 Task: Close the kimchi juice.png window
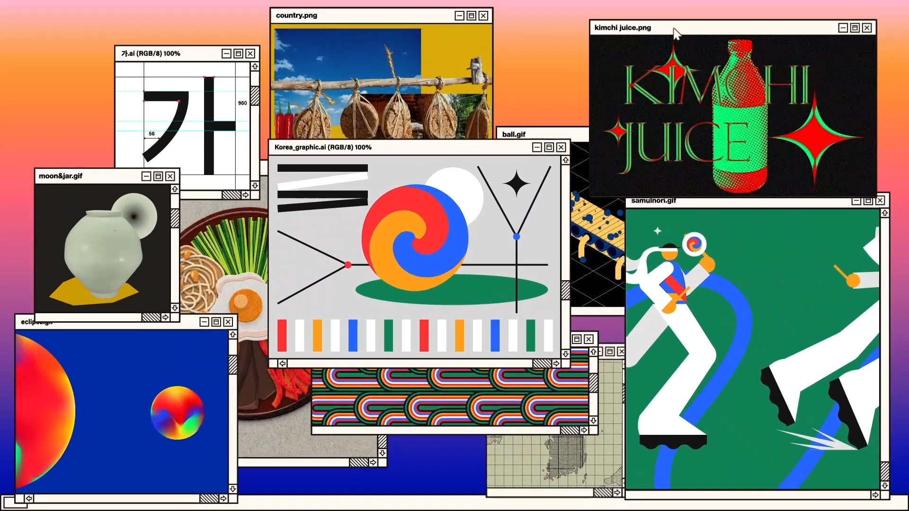click(x=866, y=28)
